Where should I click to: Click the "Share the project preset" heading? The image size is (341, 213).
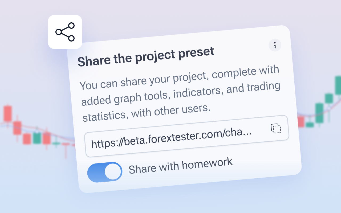tap(146, 57)
